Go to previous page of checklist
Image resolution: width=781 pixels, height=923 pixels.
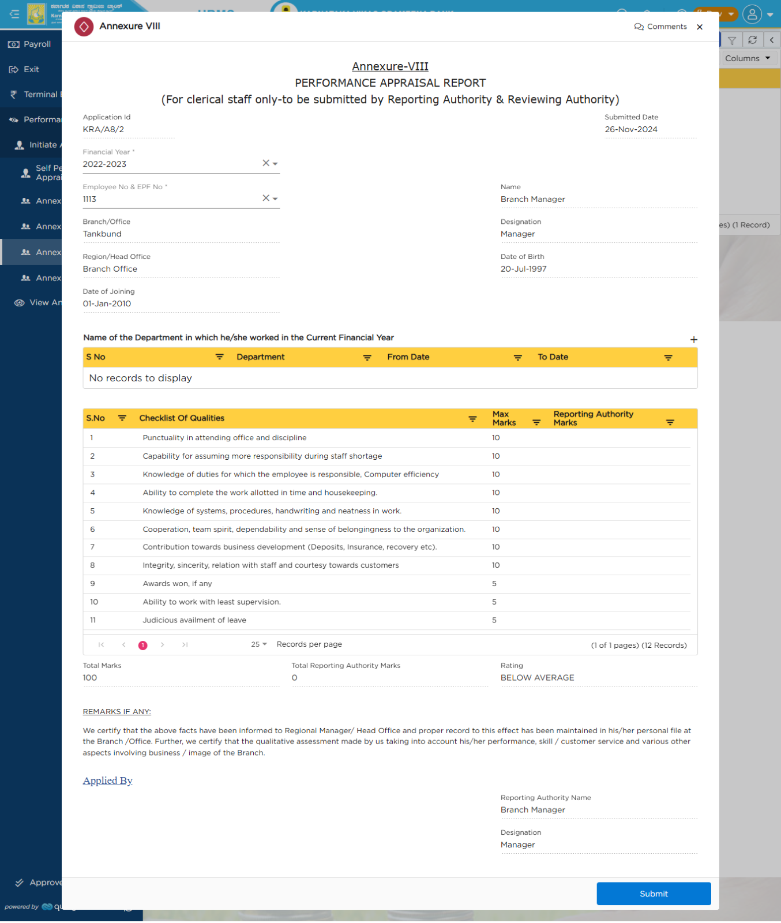click(124, 645)
